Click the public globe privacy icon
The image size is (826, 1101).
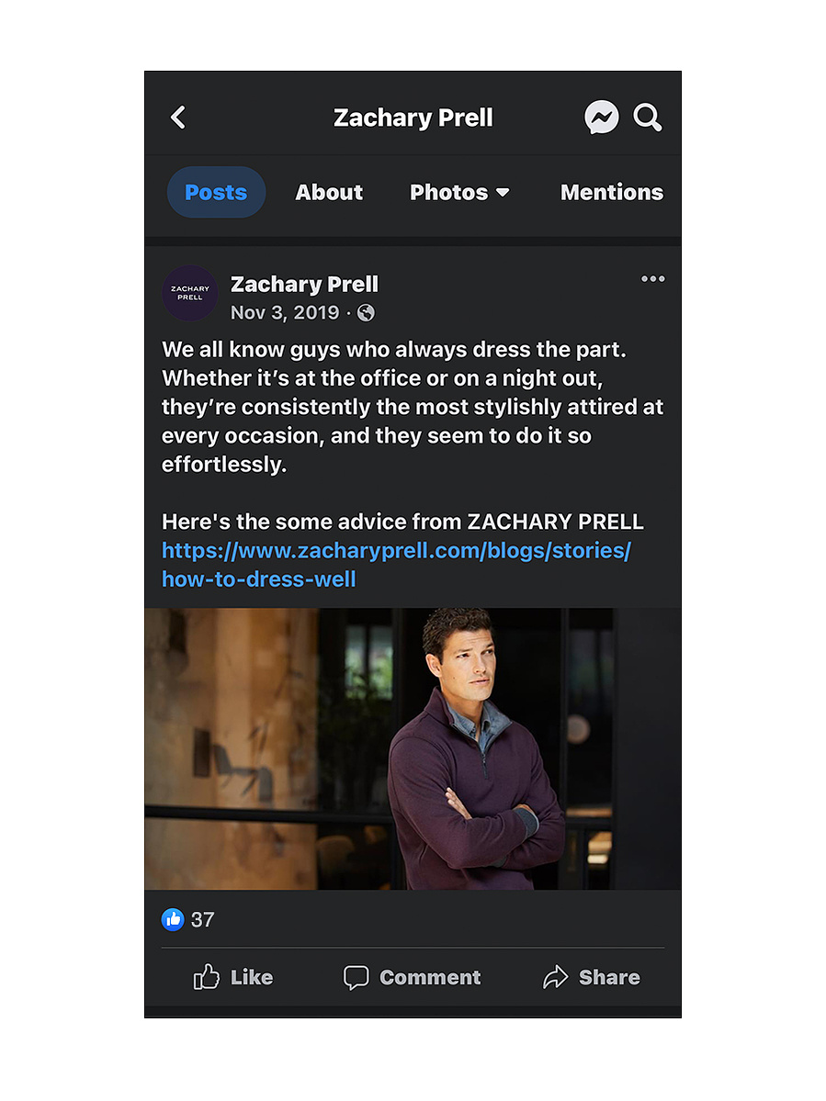point(366,312)
